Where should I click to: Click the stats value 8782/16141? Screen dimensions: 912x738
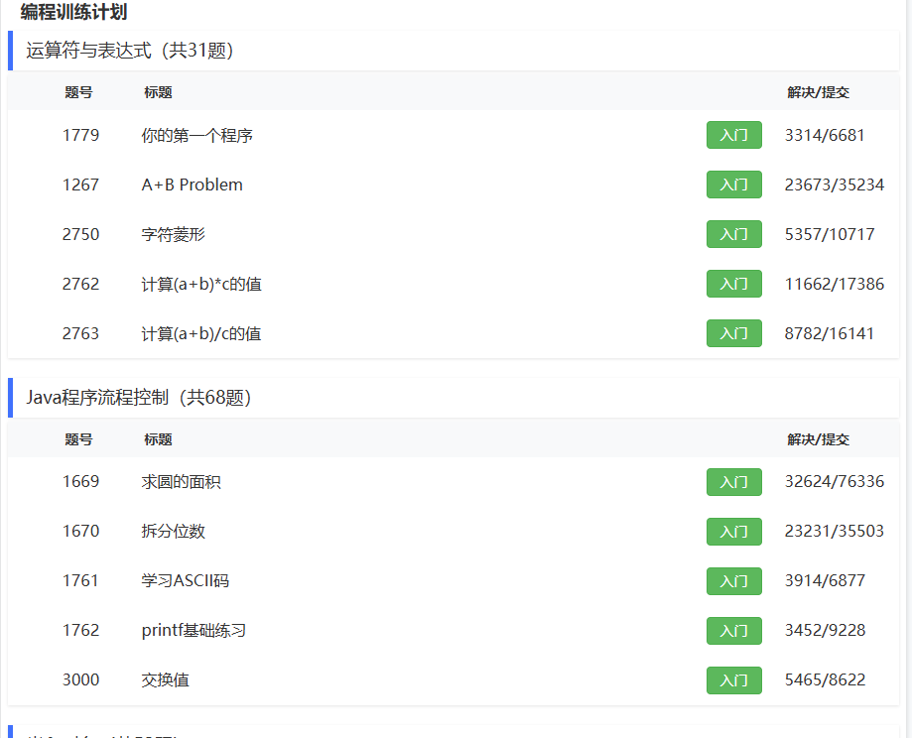tap(829, 333)
